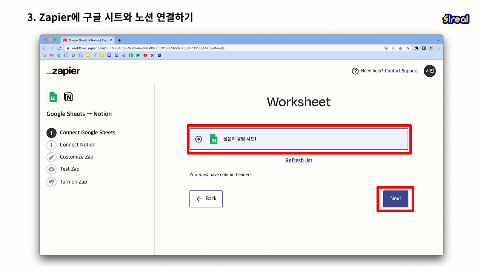This screenshot has width=483, height=272.
Task: Open the 시전 account avatar
Action: pyautogui.click(x=430, y=71)
